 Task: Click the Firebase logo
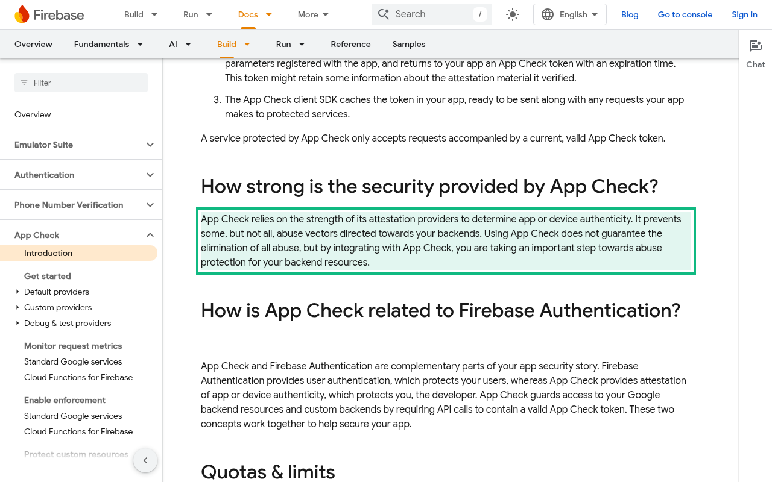pos(49,14)
